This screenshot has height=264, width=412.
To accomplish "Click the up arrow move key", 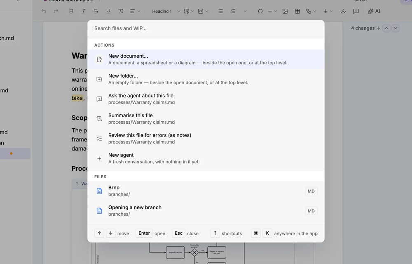I will [x=99, y=233].
